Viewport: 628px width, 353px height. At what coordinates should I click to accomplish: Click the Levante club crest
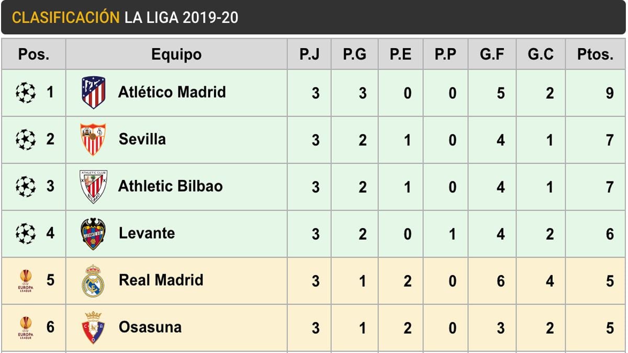93,234
